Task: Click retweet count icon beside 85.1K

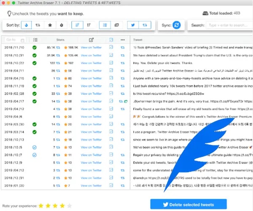Action: (x=58, y=48)
